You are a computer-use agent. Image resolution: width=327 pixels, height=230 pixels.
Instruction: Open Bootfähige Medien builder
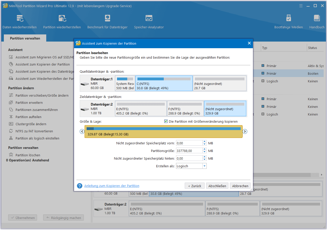(288, 22)
